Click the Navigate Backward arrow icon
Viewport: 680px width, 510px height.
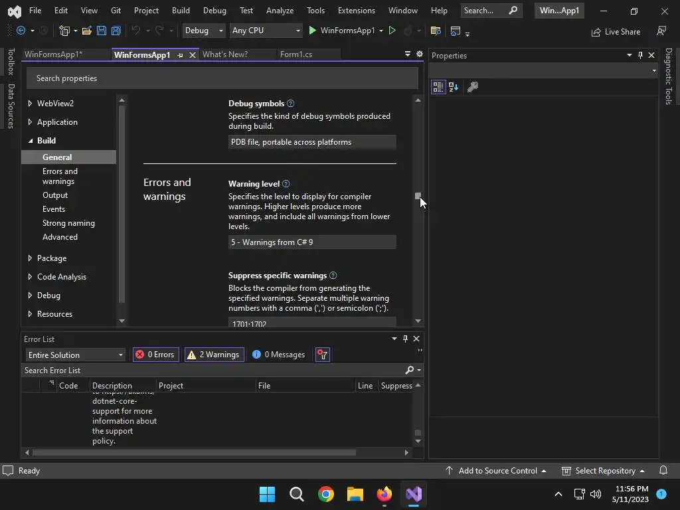(21, 31)
